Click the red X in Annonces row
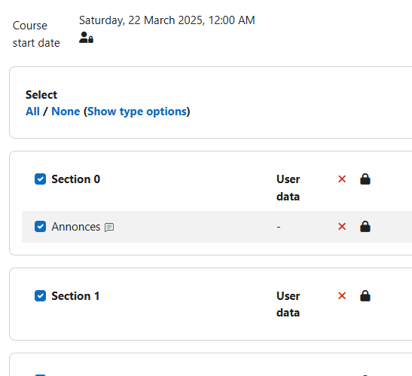Image resolution: width=412 pixels, height=376 pixels. click(342, 226)
